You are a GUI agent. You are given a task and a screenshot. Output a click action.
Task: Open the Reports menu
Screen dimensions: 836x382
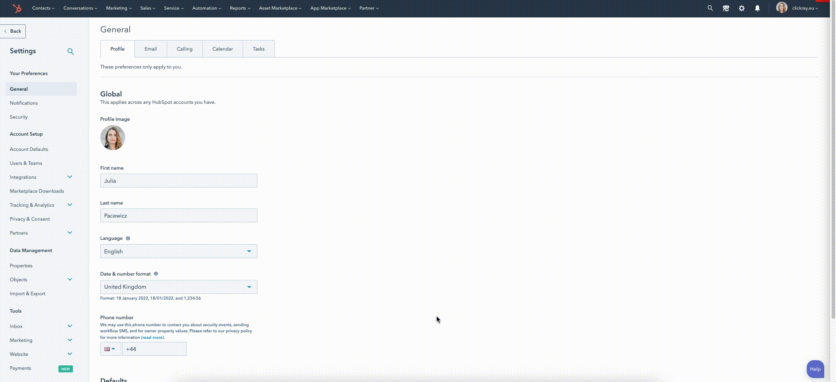pyautogui.click(x=240, y=8)
